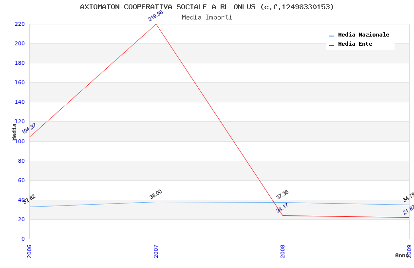Click the Anno x-axis title

pos(402,255)
